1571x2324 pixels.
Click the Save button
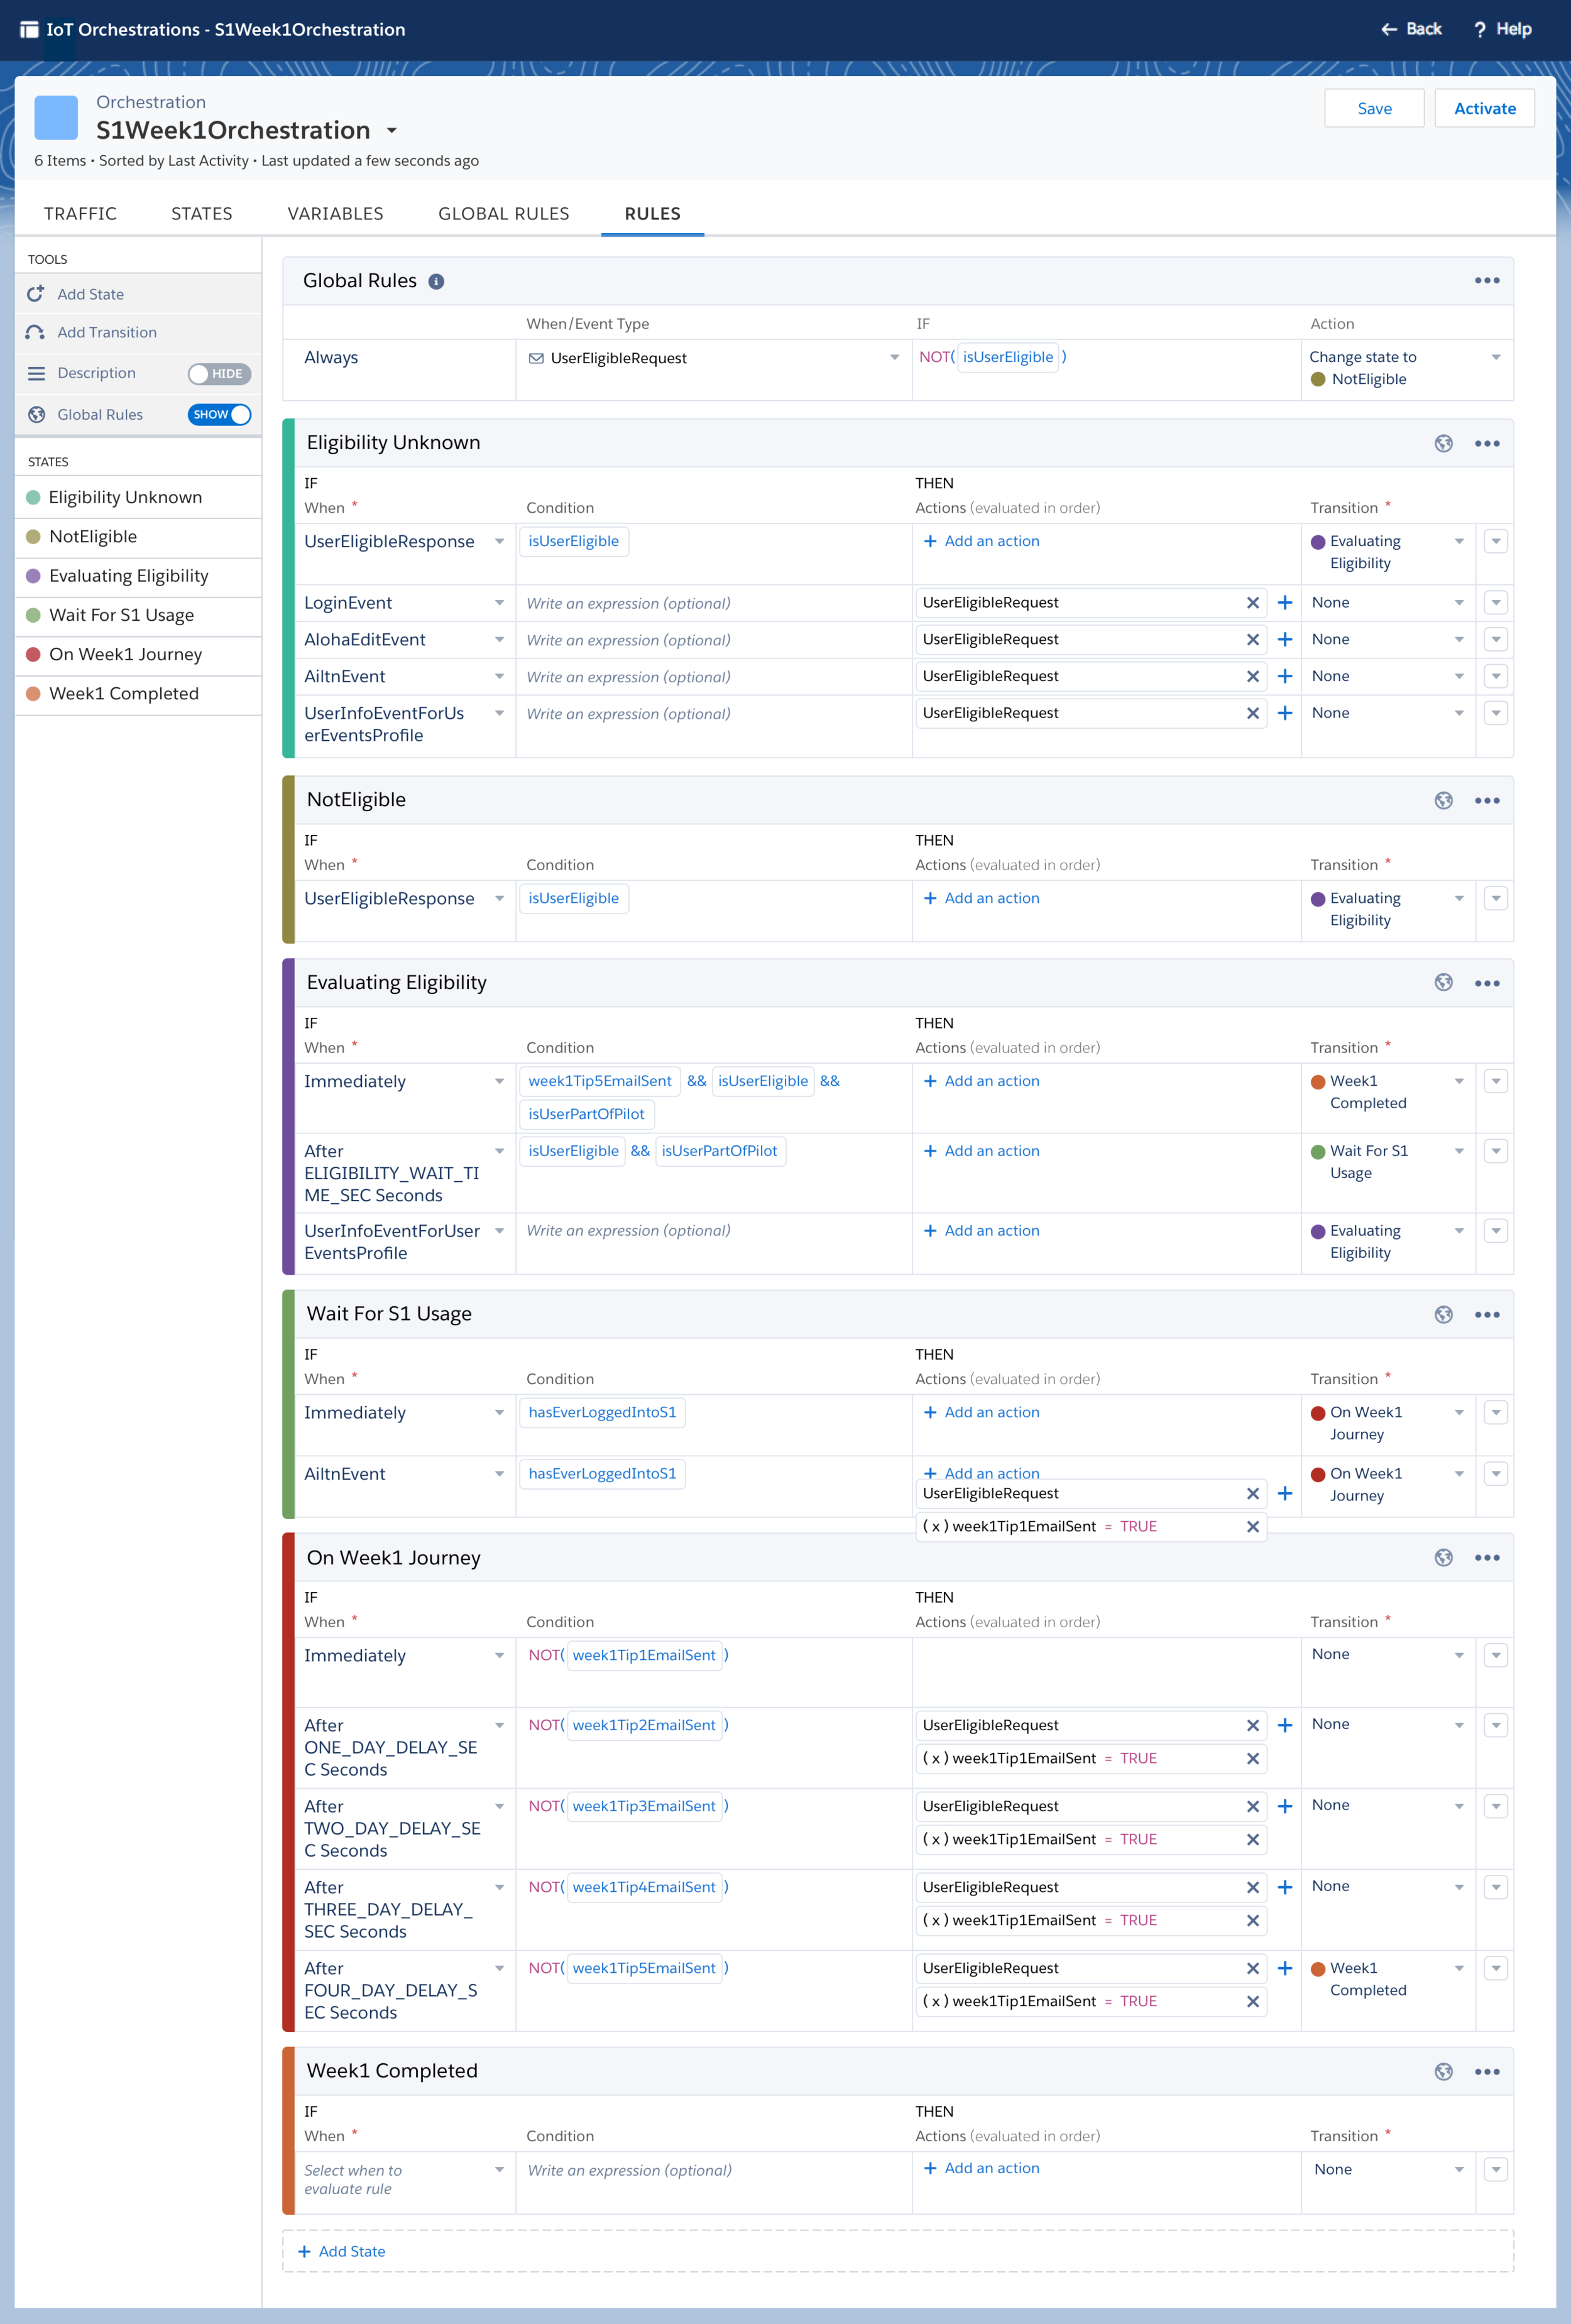tap(1374, 108)
